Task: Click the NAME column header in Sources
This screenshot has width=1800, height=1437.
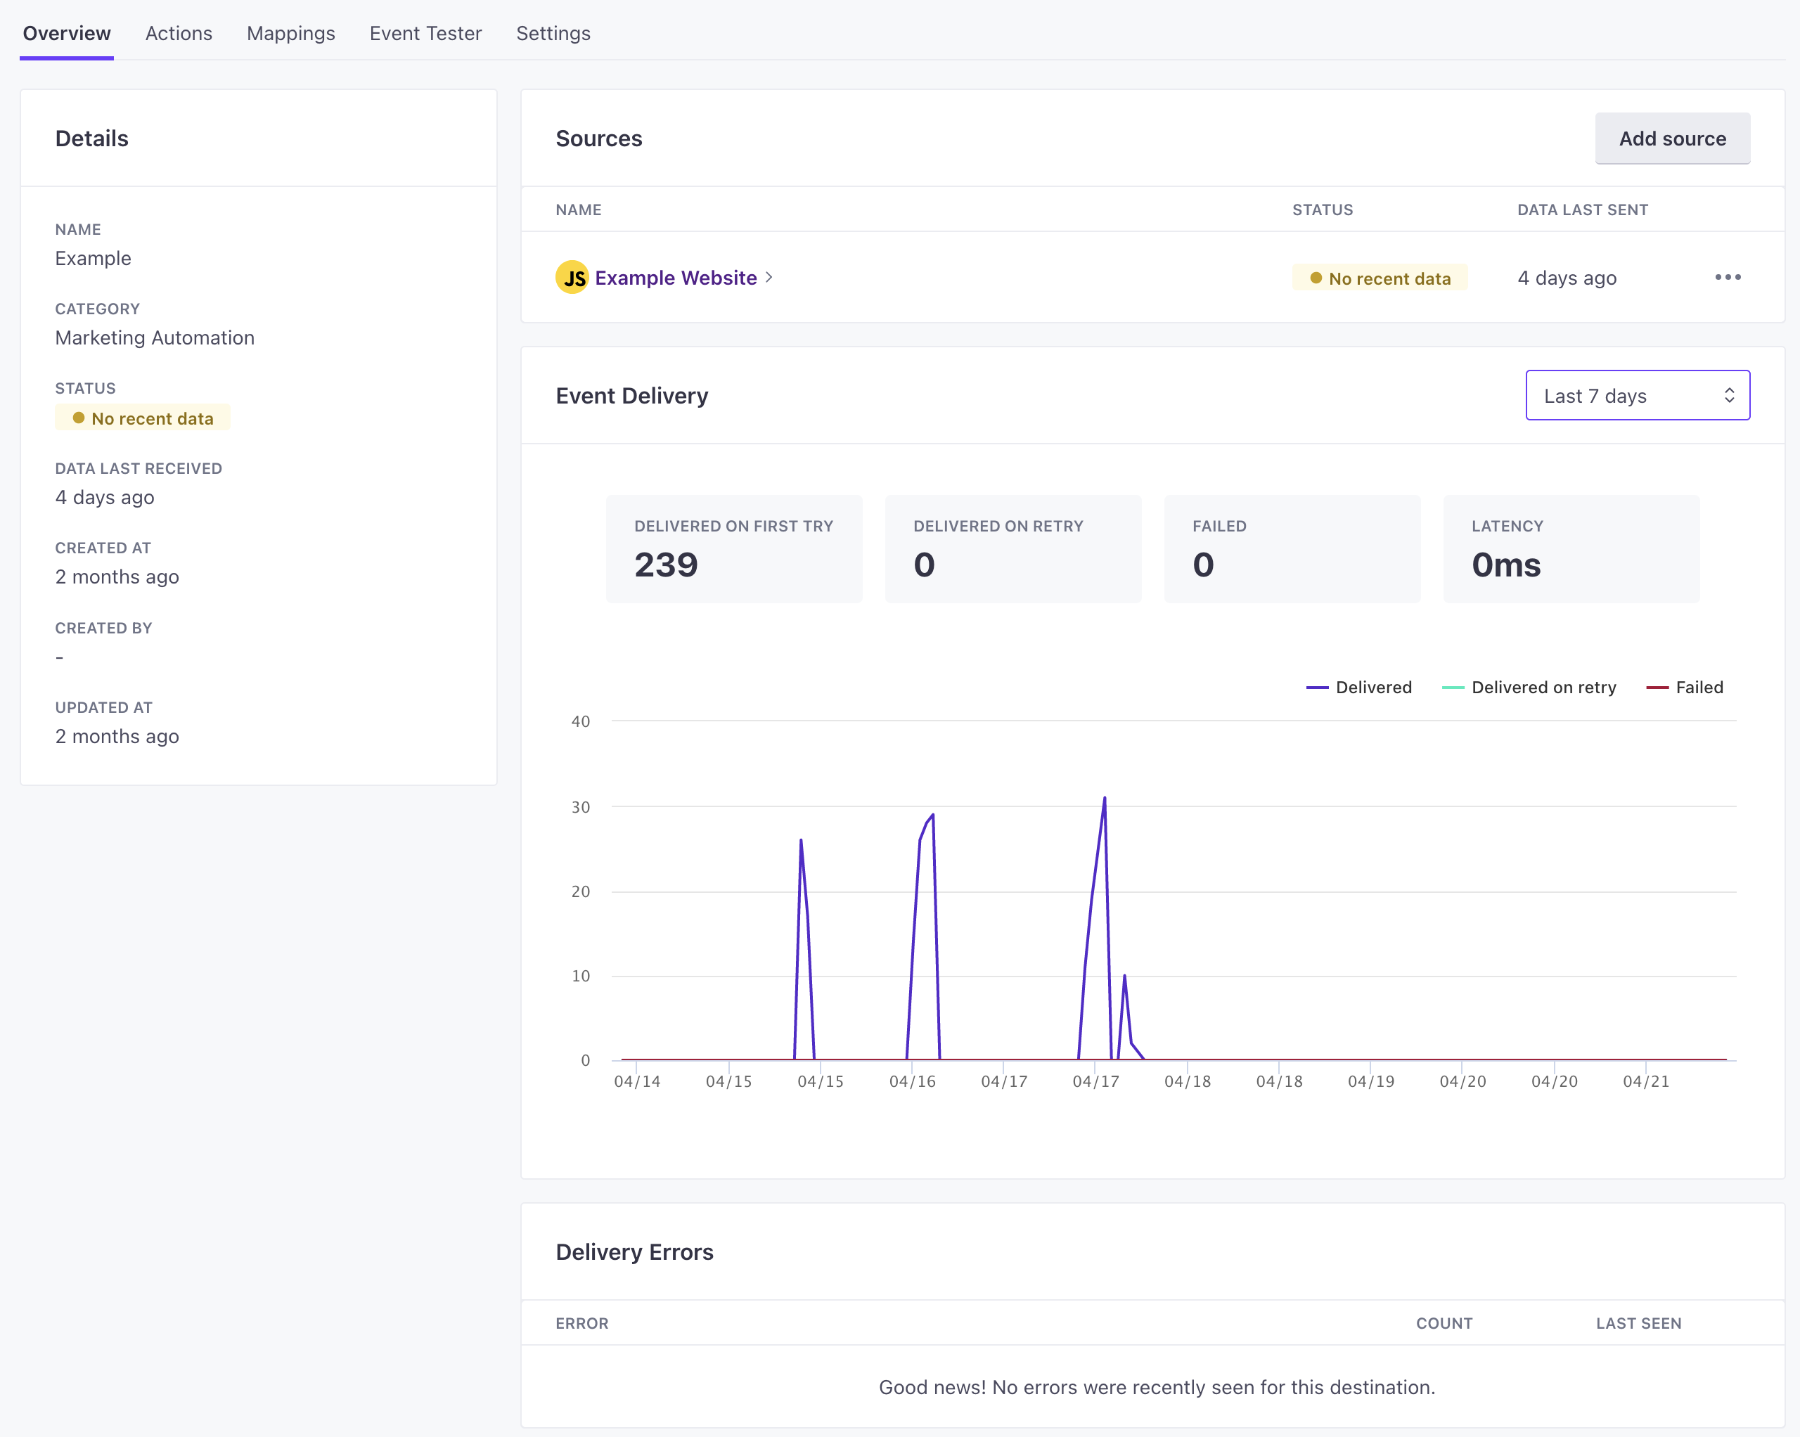Action: [579, 210]
